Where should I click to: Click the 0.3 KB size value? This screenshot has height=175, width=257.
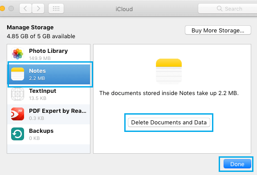37,118
